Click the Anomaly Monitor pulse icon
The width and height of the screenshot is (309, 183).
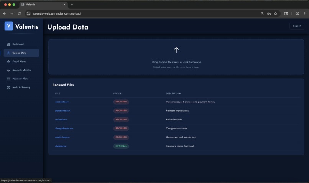[x=8, y=70]
